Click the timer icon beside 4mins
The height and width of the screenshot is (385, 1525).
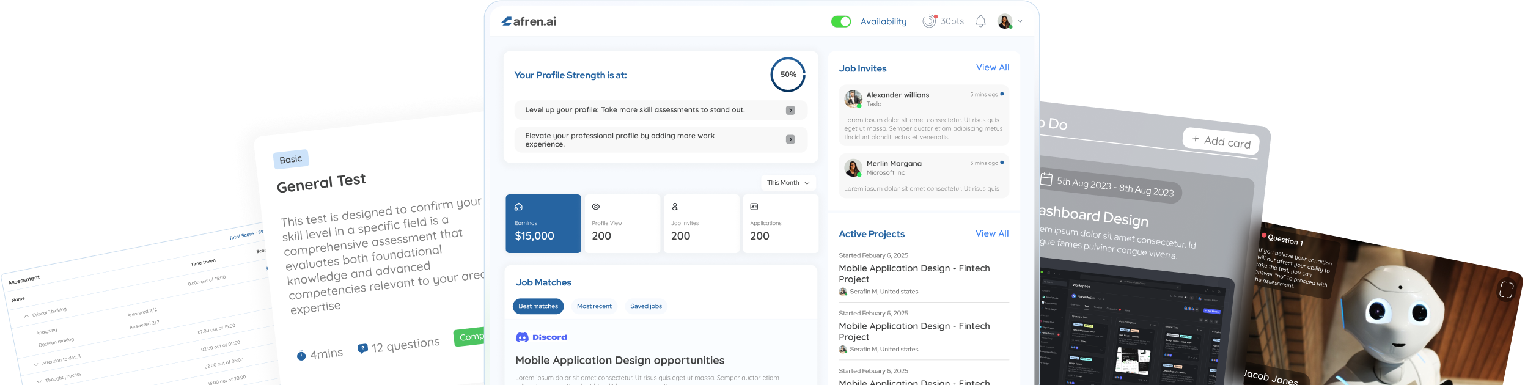[x=301, y=356]
